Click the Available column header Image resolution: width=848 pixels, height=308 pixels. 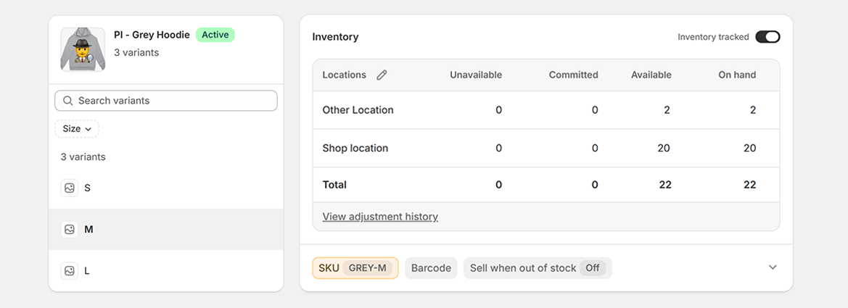[651, 75]
